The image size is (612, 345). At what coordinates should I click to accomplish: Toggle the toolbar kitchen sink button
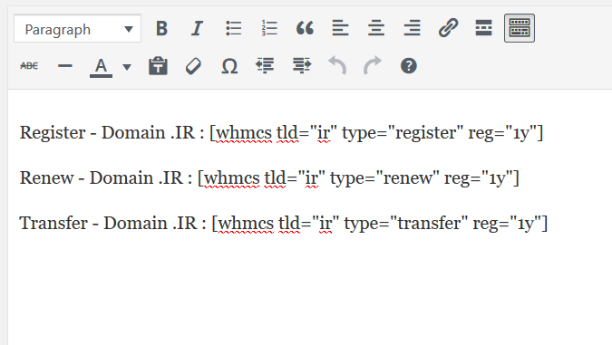(520, 28)
